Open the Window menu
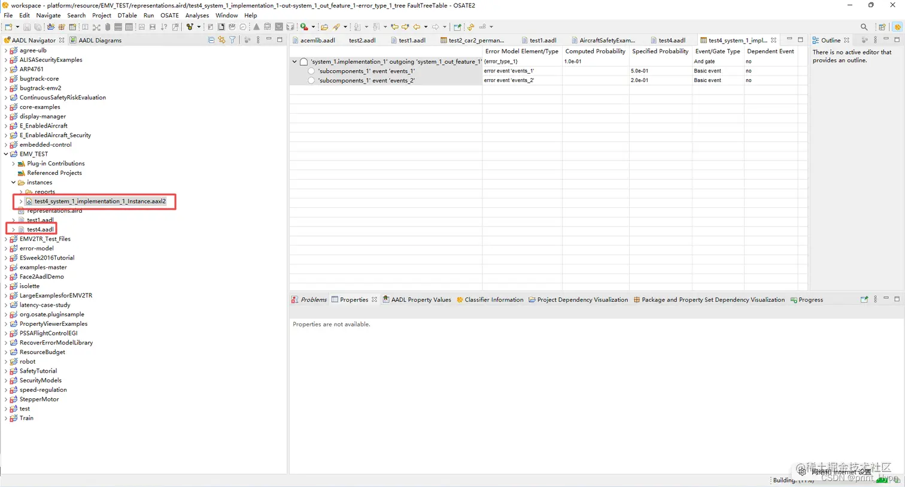This screenshot has width=905, height=487. pyautogui.click(x=226, y=16)
